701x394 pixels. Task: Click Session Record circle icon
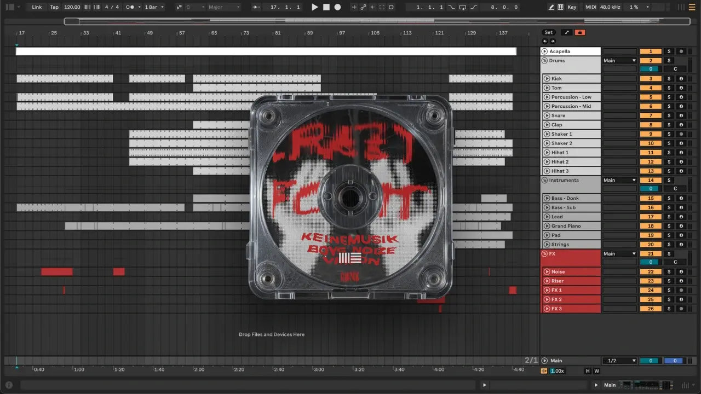[391, 7]
